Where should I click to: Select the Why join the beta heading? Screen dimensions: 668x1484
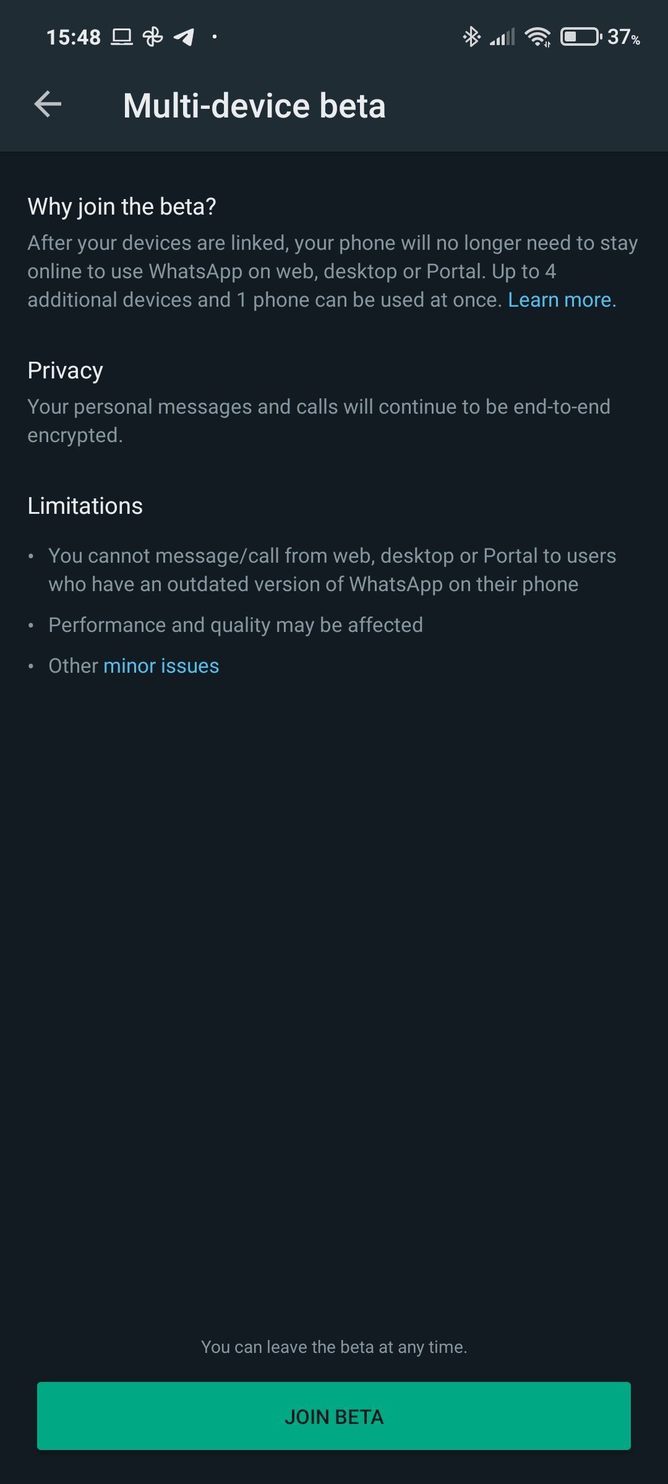[x=122, y=207]
